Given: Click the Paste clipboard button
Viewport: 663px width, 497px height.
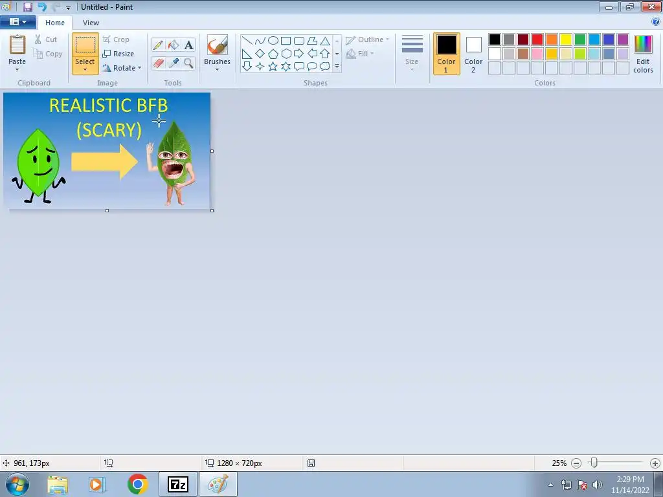Looking at the screenshot, I should 17,45.
